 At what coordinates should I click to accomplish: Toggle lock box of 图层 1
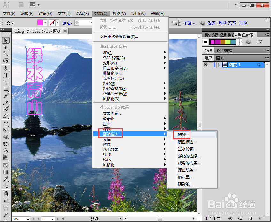pos(211,65)
